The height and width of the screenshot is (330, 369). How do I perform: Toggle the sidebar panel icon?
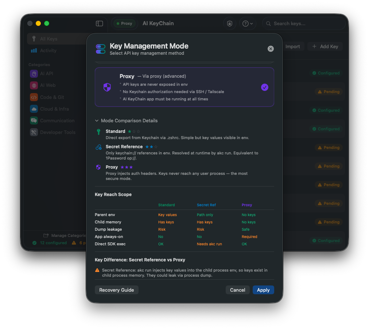coord(99,24)
